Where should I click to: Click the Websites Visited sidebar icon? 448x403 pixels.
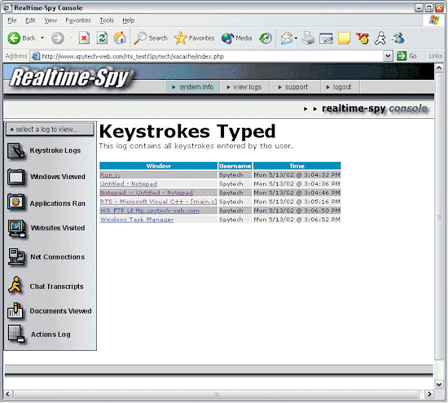17,229
